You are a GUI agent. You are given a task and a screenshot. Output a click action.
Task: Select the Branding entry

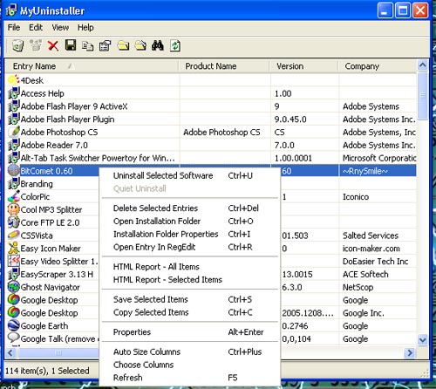pyautogui.click(x=37, y=184)
